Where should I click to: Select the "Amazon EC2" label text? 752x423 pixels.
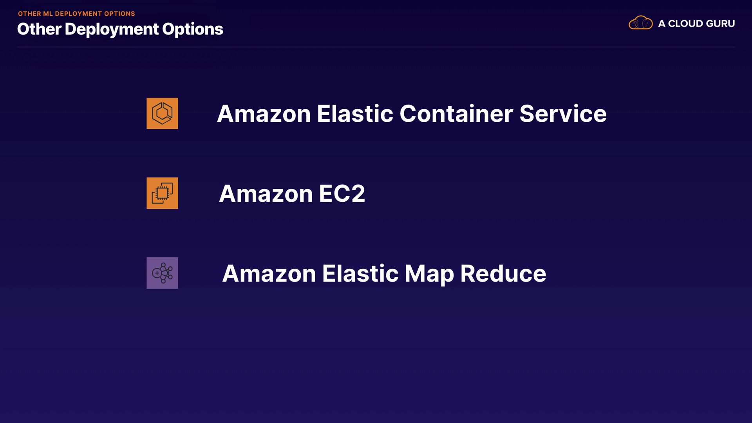pyautogui.click(x=292, y=193)
